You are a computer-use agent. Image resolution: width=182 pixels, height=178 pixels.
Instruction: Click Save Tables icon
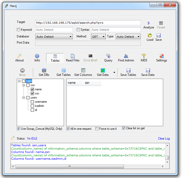coord(128,70)
